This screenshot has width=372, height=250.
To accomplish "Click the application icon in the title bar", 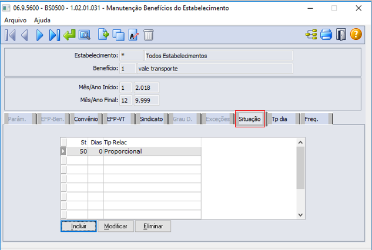I will [x=6, y=8].
